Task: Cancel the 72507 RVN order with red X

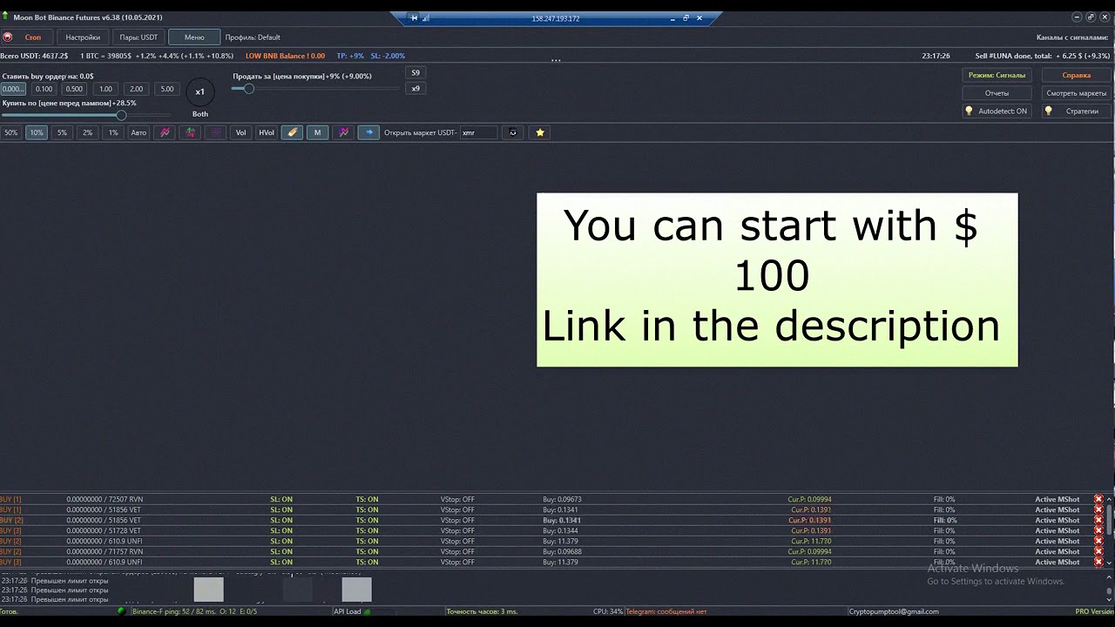Action: pyautogui.click(x=1098, y=500)
